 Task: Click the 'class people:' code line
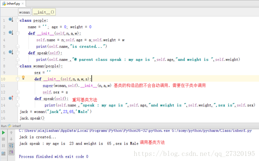click(34, 20)
